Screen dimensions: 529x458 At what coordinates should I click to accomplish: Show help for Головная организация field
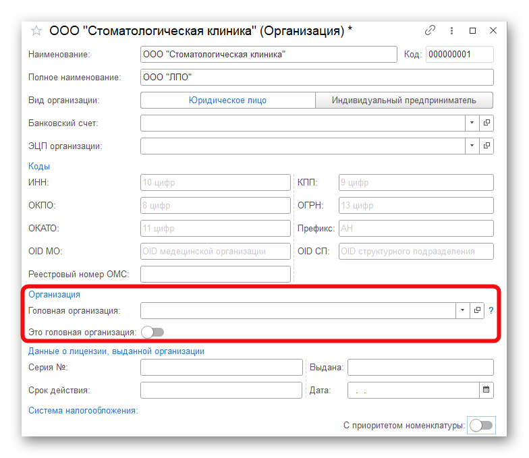(491, 310)
